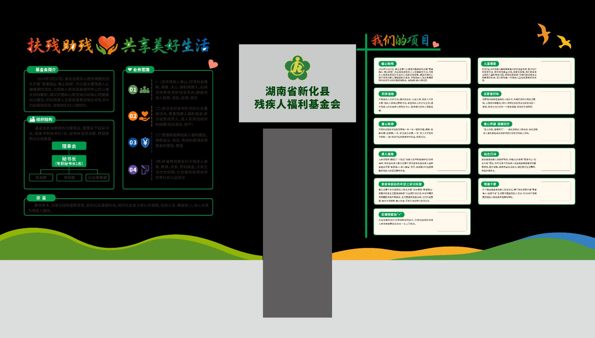Click the group of people icon beside 01

tap(144, 90)
